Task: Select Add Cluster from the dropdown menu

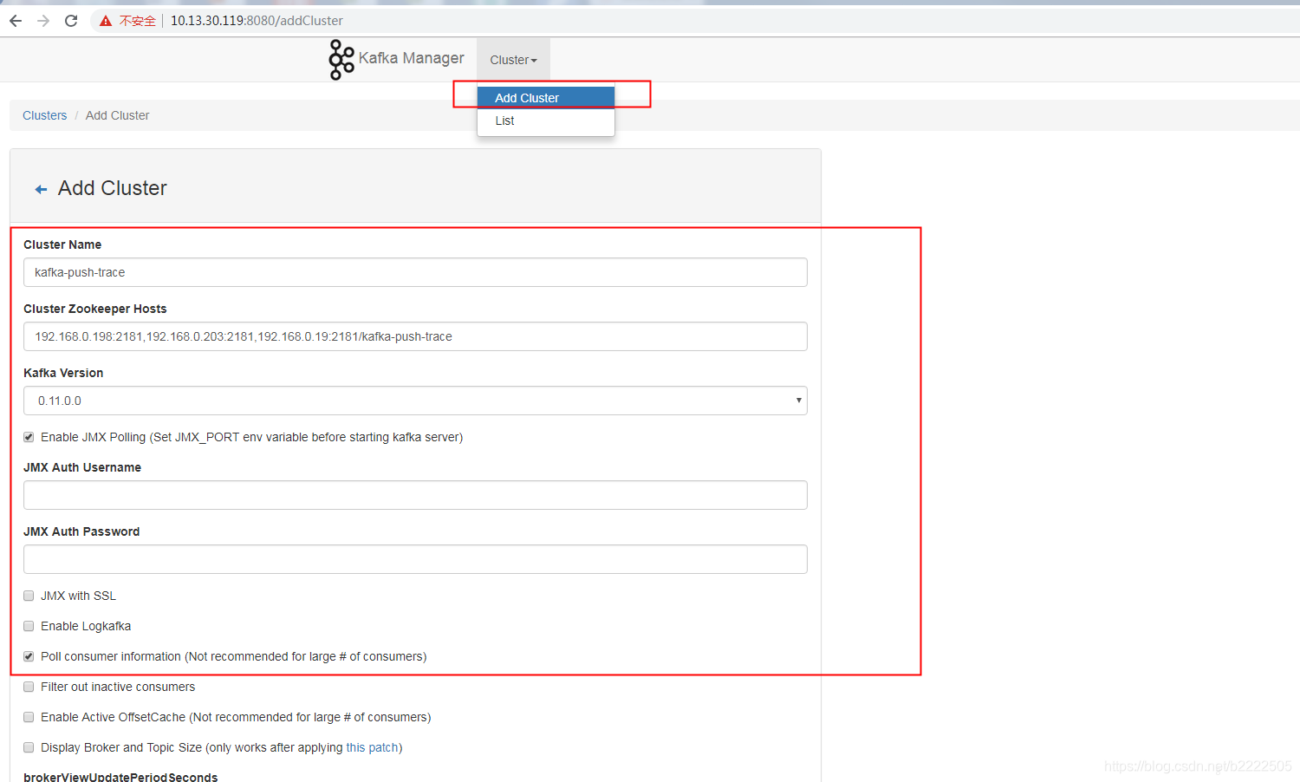Action: [546, 98]
